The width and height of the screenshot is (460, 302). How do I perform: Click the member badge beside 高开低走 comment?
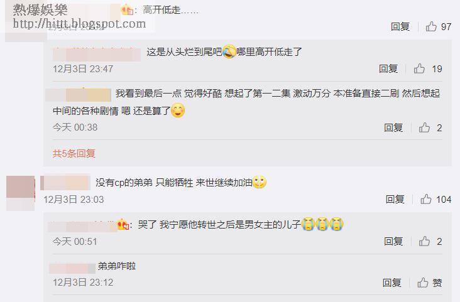pyautogui.click(x=127, y=10)
